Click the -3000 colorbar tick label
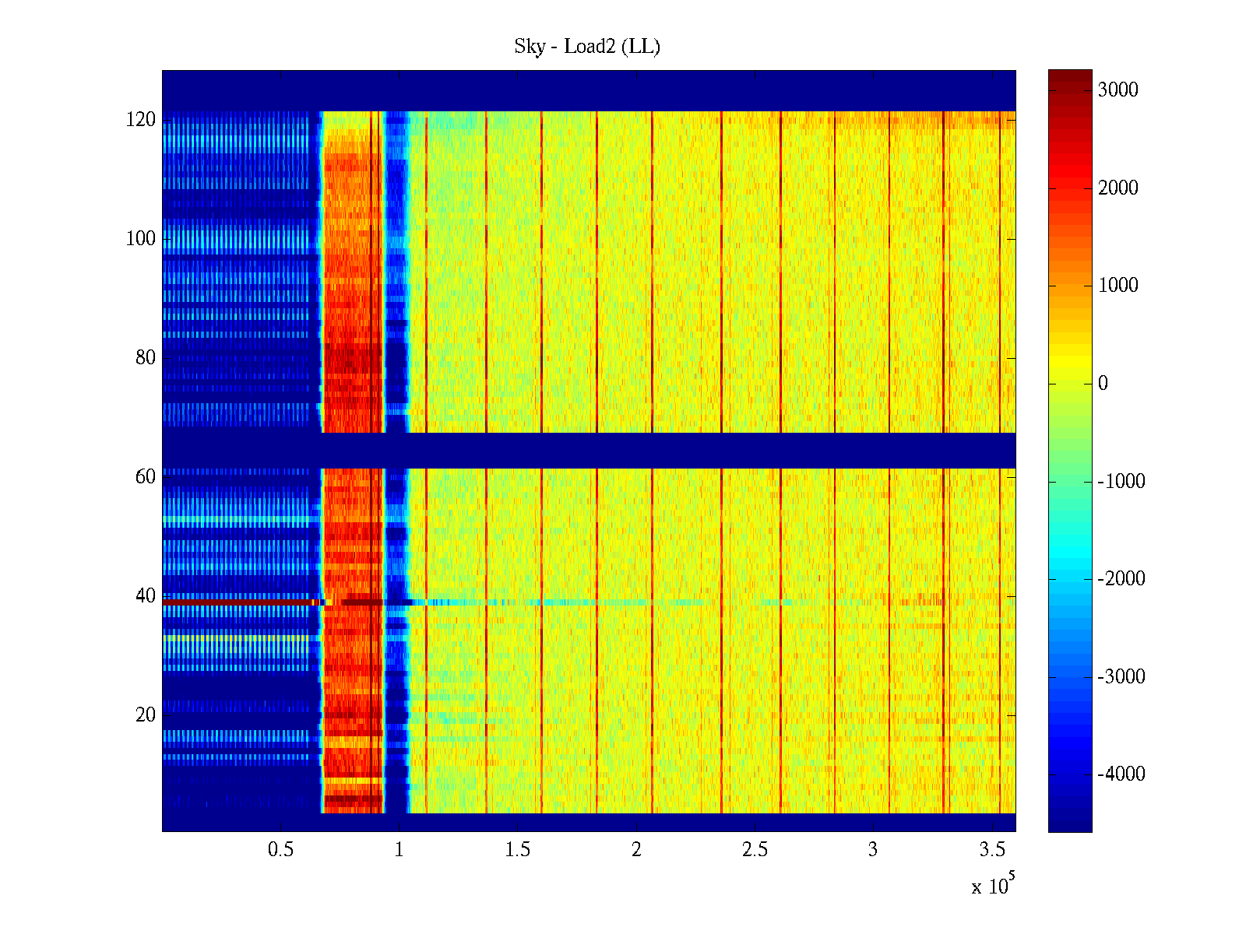Image resolution: width=1246 pixels, height=934 pixels. coord(1121,676)
